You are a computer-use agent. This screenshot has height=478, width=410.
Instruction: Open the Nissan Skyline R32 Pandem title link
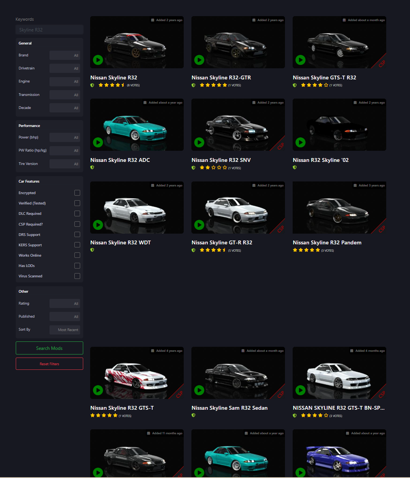(327, 242)
